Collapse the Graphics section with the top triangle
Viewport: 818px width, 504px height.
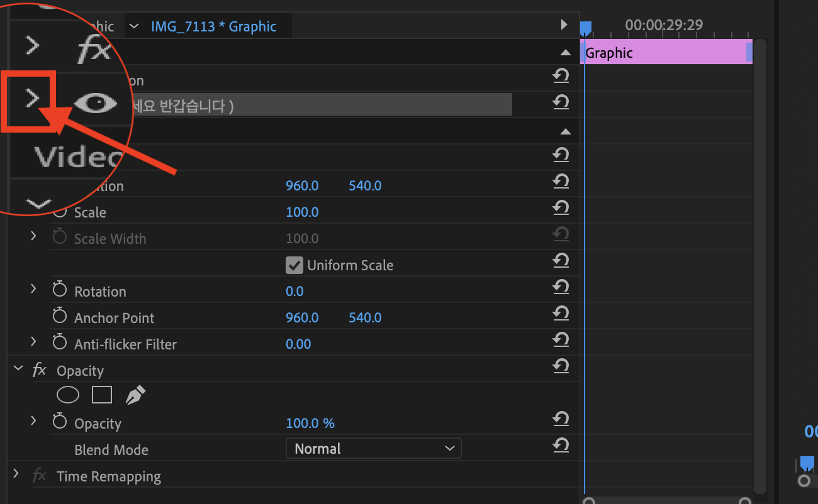pyautogui.click(x=566, y=53)
